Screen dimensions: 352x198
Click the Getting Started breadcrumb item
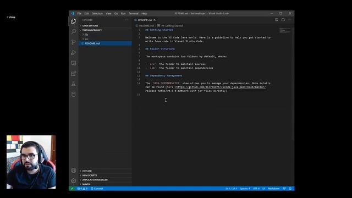172,26
